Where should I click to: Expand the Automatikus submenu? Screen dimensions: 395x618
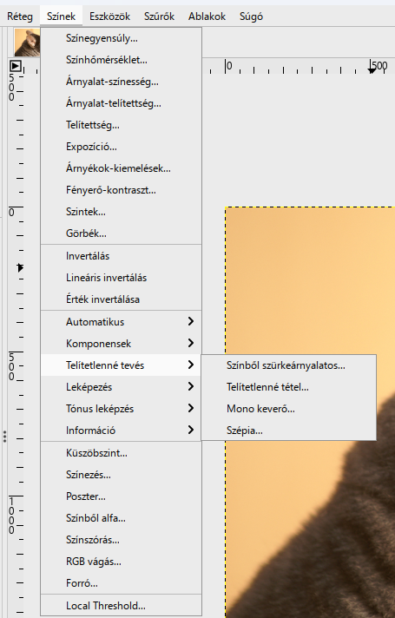coord(121,322)
